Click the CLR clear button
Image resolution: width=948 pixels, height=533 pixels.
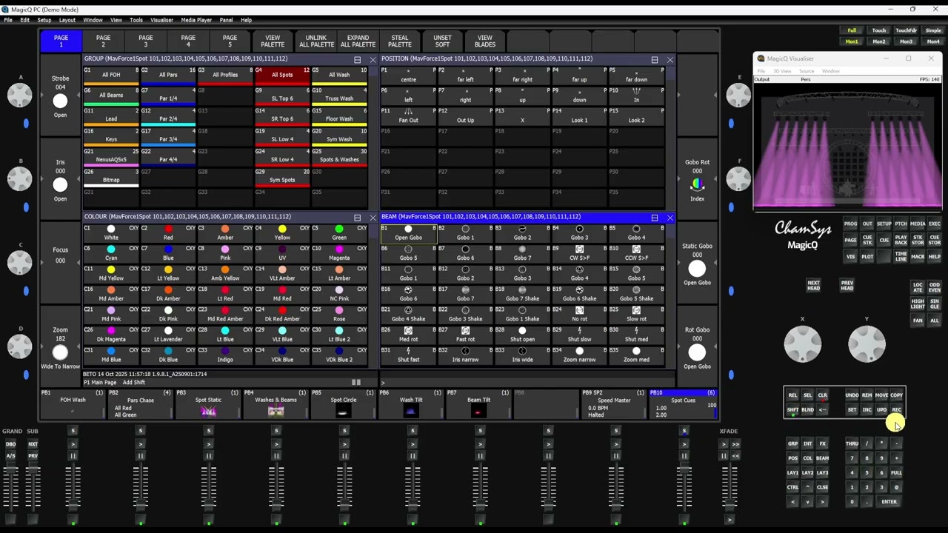click(x=822, y=395)
